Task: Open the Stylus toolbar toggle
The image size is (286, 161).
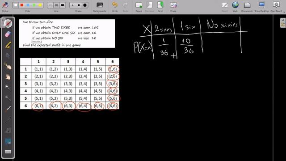Action: pos(5,6)
